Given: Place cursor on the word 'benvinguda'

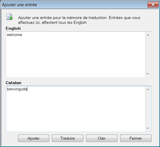Looking at the screenshot, I should [17, 89].
